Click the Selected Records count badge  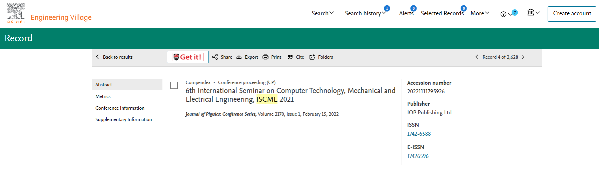point(464,8)
